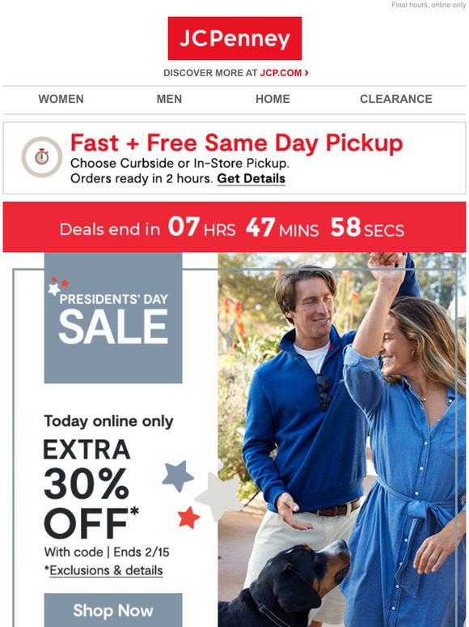Click the Fast + Free Same Day Pickup heading
The image size is (469, 627).
[x=236, y=143]
